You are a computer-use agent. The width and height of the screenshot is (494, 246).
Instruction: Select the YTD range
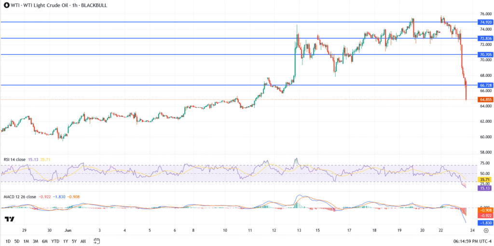[x=55, y=241]
